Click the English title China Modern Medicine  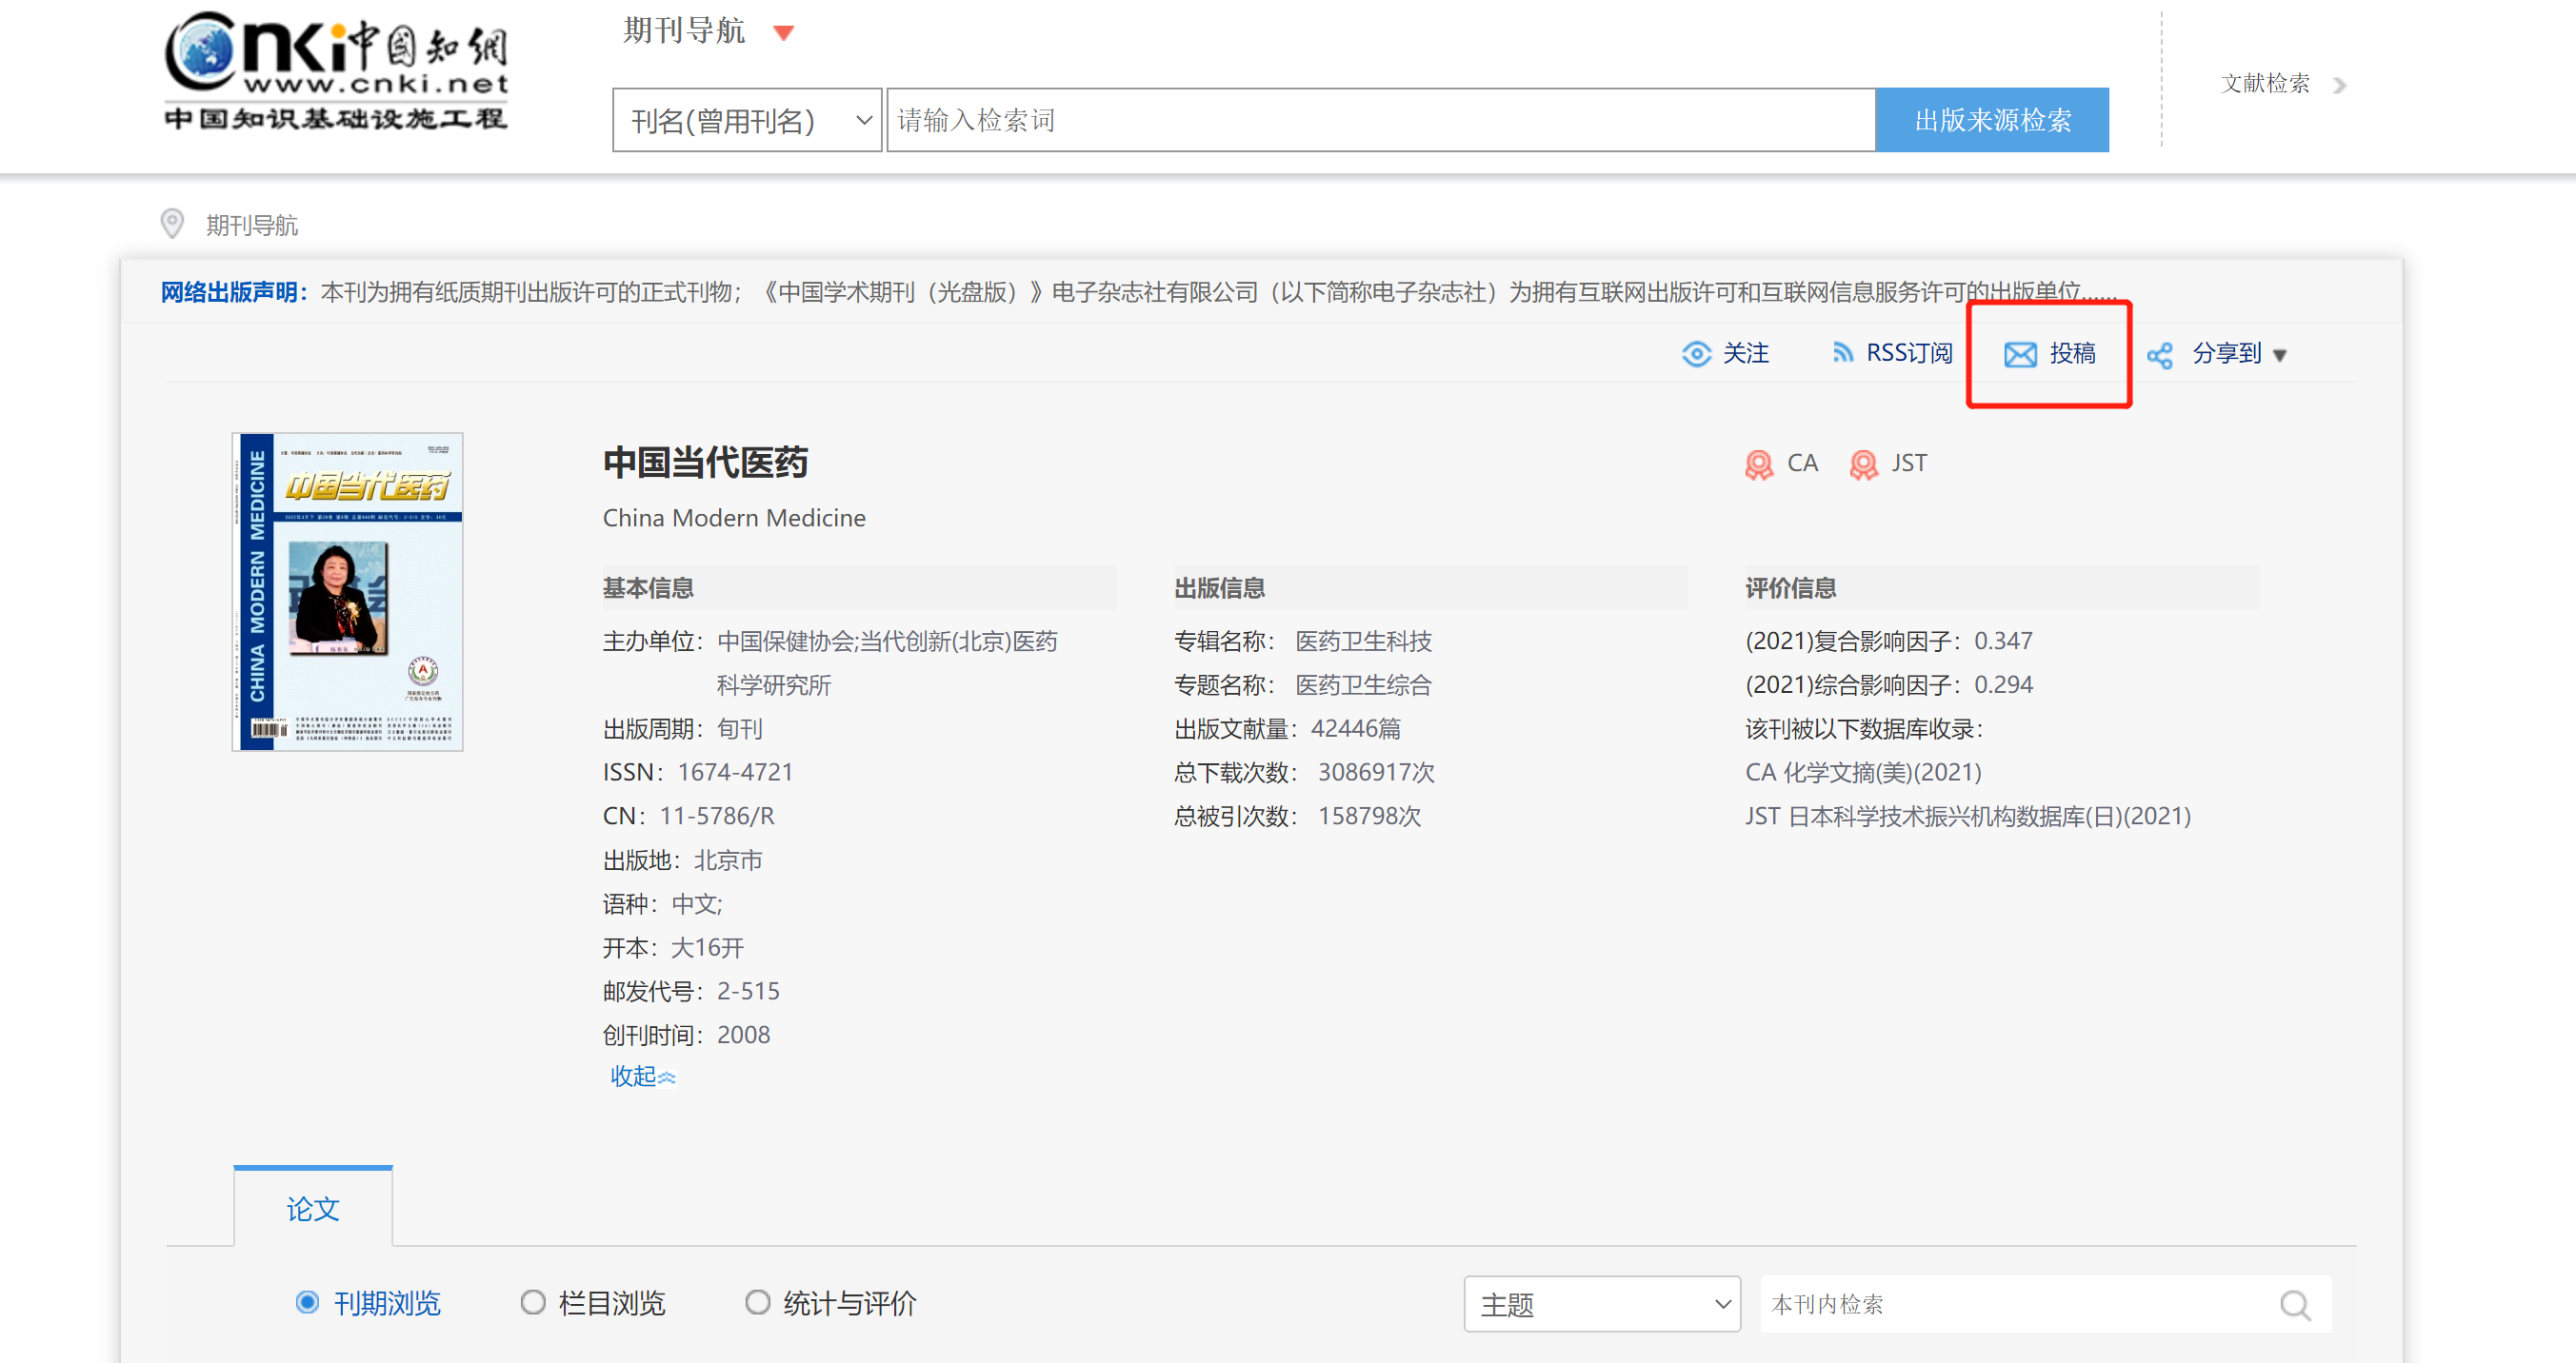click(734, 518)
